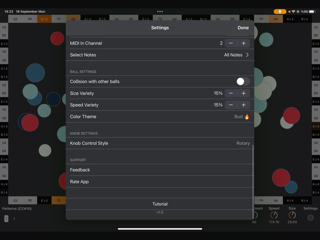The height and width of the screenshot is (240, 320).
Task: Decrease the MIDI In Channel value
Action: tap(231, 43)
